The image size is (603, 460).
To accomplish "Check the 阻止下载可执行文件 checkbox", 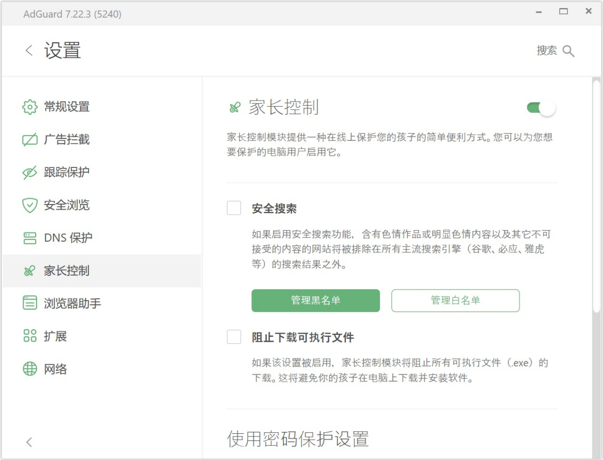I will [x=234, y=337].
